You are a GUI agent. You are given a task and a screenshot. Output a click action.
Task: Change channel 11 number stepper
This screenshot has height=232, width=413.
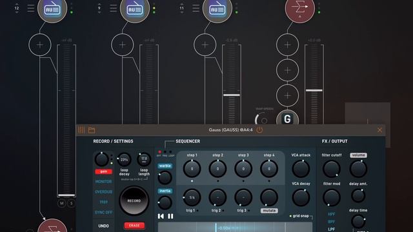181,8
